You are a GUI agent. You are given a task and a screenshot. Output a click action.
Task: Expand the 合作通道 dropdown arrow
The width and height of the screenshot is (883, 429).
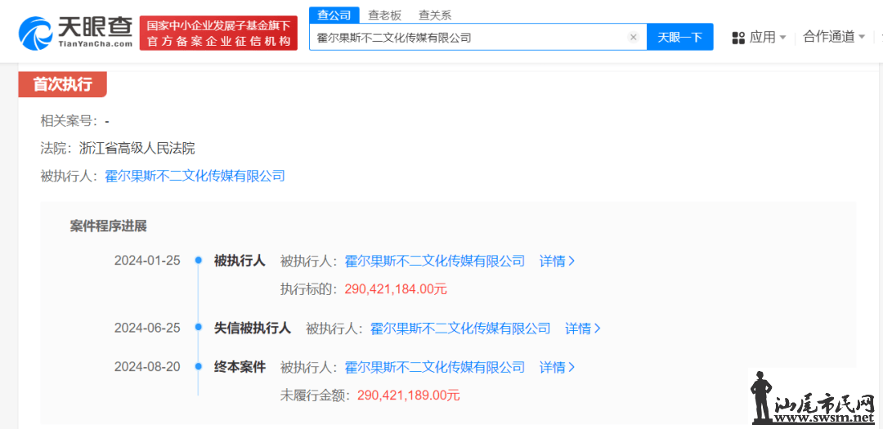[x=861, y=38]
